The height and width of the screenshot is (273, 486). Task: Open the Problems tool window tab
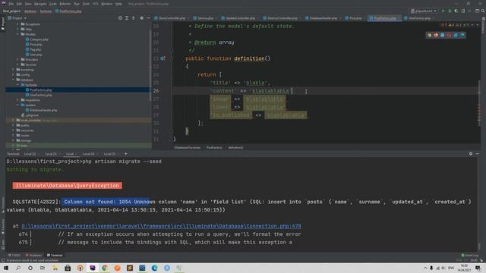[x=33, y=256]
